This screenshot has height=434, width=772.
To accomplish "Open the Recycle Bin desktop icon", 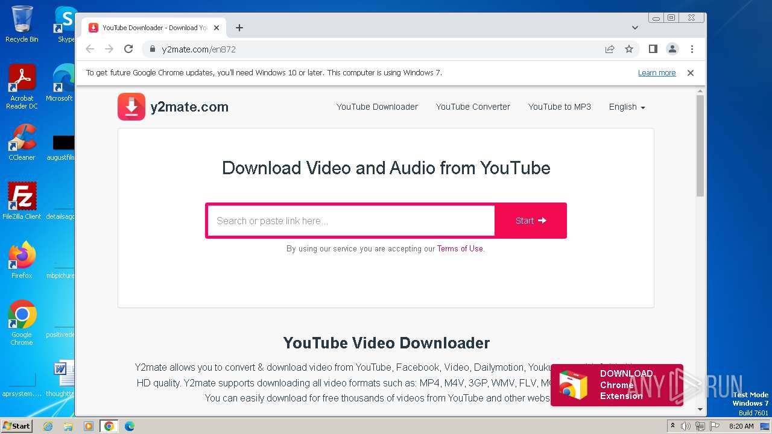I will pos(22,24).
